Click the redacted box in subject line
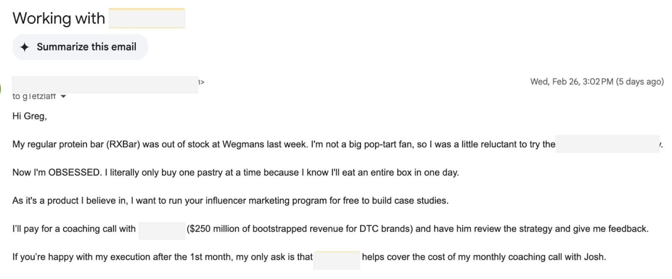Viewport: 672px width, 279px height. (147, 18)
